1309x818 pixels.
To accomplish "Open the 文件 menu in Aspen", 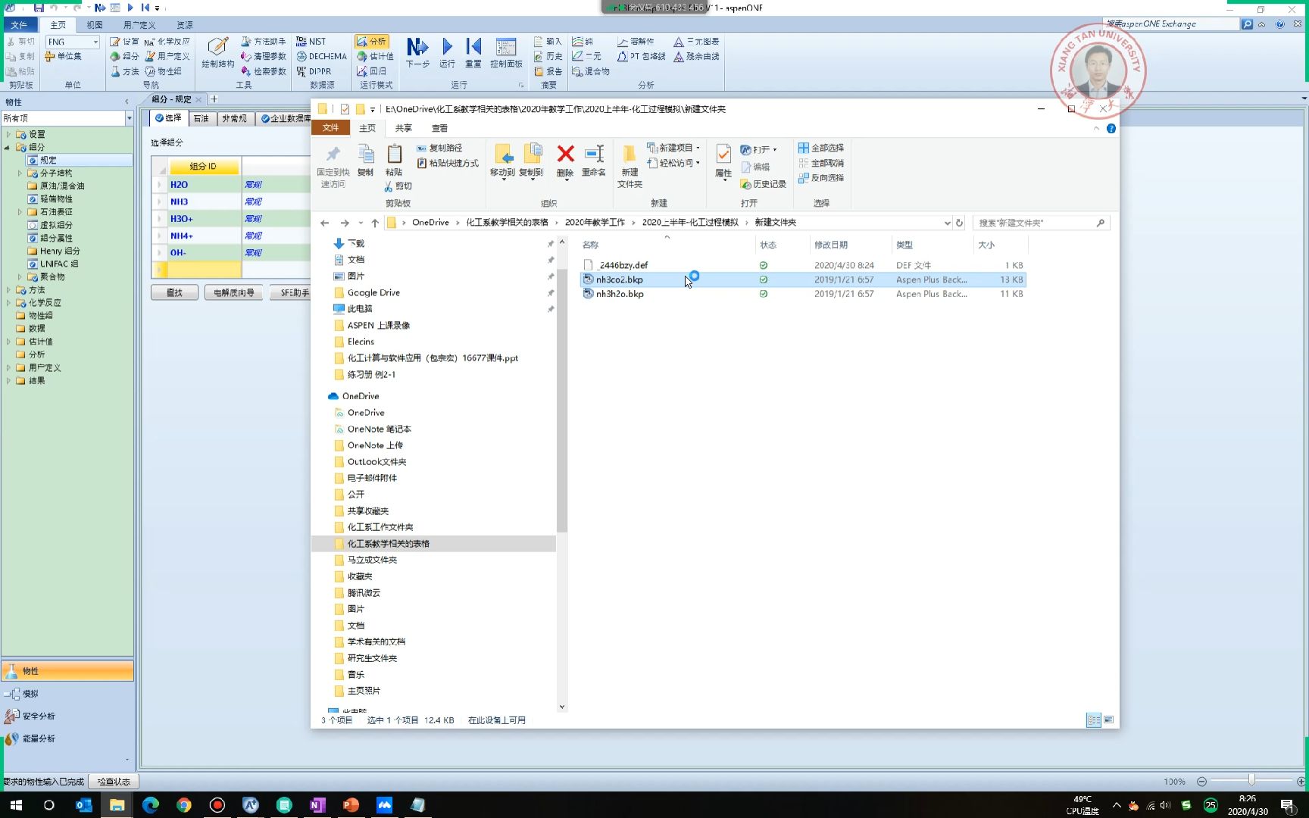I will pos(19,25).
